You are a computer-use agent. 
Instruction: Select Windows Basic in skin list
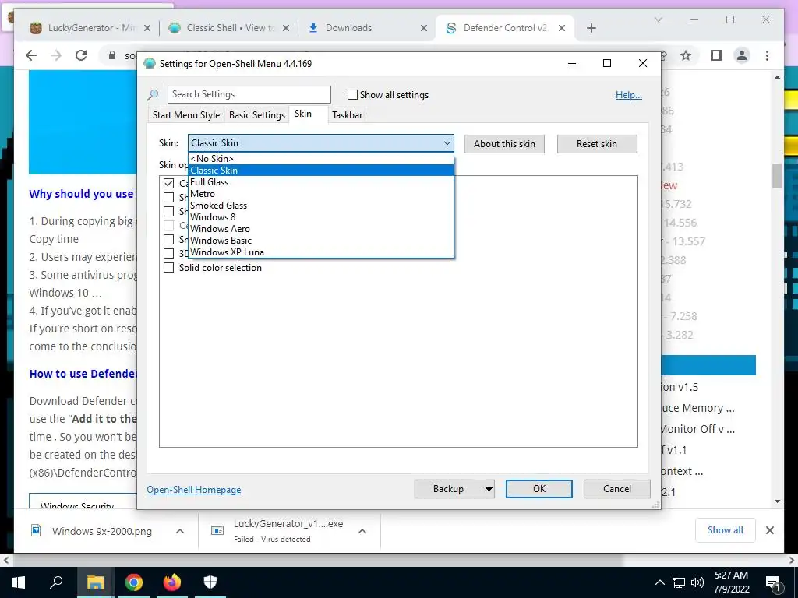tap(320, 241)
